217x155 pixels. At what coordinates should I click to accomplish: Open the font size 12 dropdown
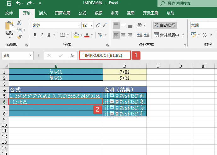91,25
